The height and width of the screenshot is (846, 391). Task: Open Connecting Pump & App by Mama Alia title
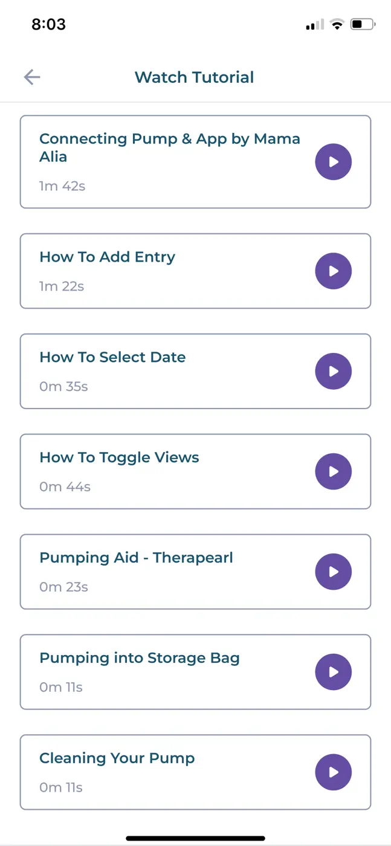[x=170, y=147]
